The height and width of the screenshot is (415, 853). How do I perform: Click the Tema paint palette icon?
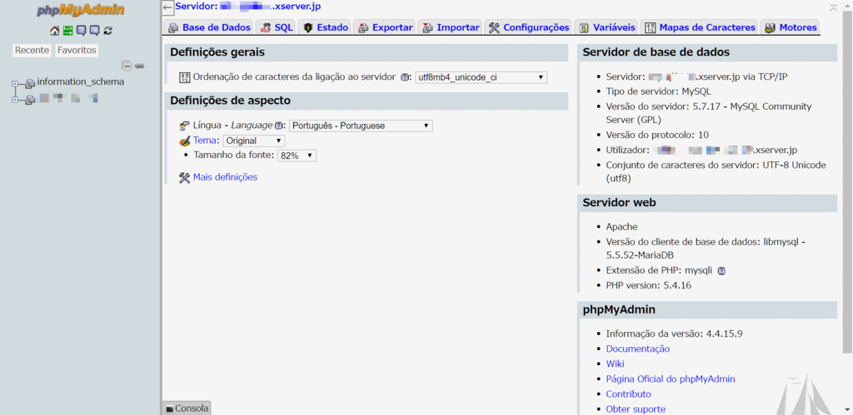pyautogui.click(x=185, y=141)
